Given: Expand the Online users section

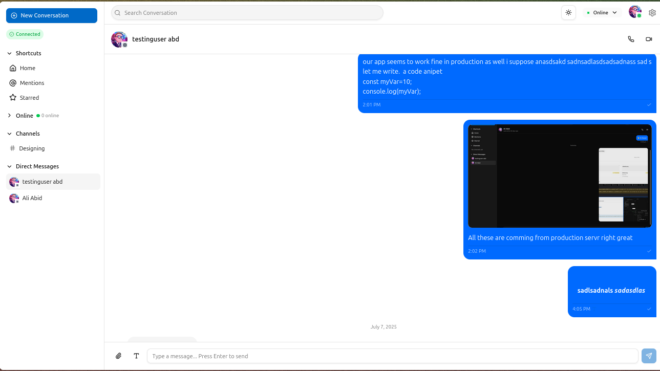Looking at the screenshot, I should [x=9, y=116].
